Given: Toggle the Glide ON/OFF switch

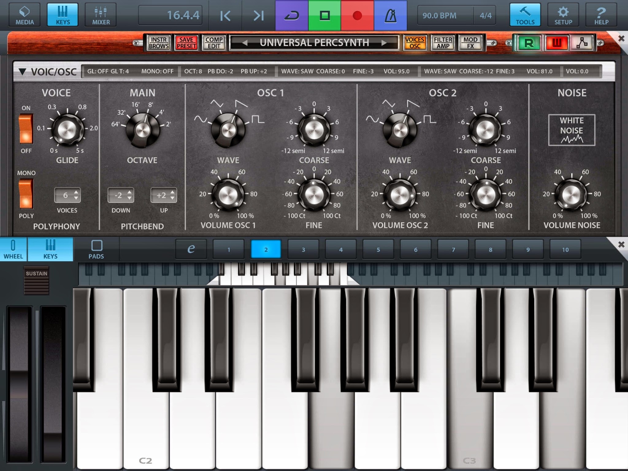Looking at the screenshot, I should 26,129.
